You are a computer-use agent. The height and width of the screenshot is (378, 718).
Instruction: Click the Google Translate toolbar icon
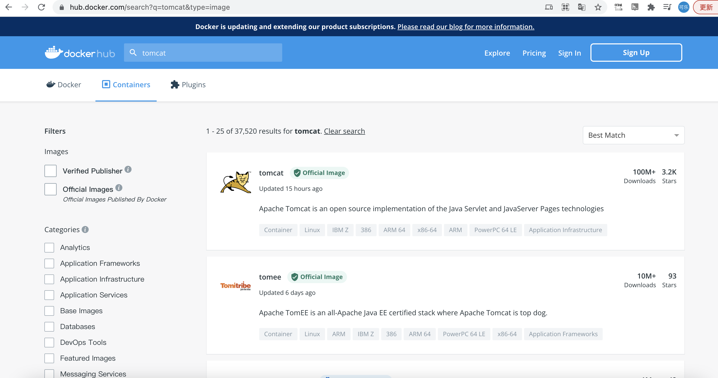[581, 7]
